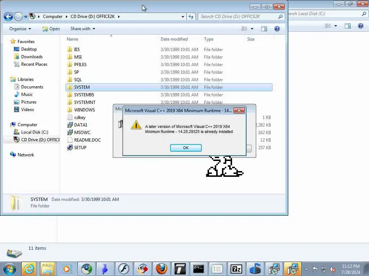Select the WINDOWS folder
Screen dimensions: 369x276
click(84, 110)
